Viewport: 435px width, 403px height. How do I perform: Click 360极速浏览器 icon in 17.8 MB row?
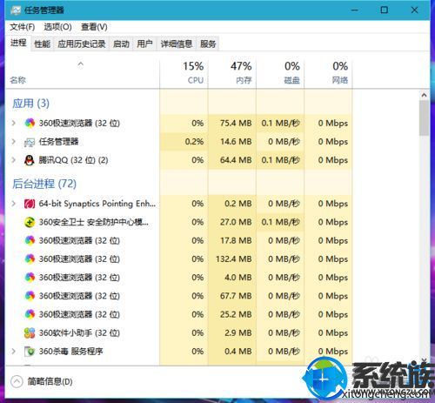pos(30,240)
